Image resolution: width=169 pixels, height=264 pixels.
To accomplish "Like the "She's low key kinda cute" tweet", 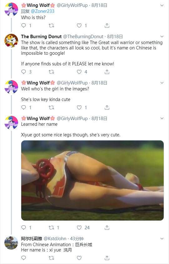I will tap(79, 107).
